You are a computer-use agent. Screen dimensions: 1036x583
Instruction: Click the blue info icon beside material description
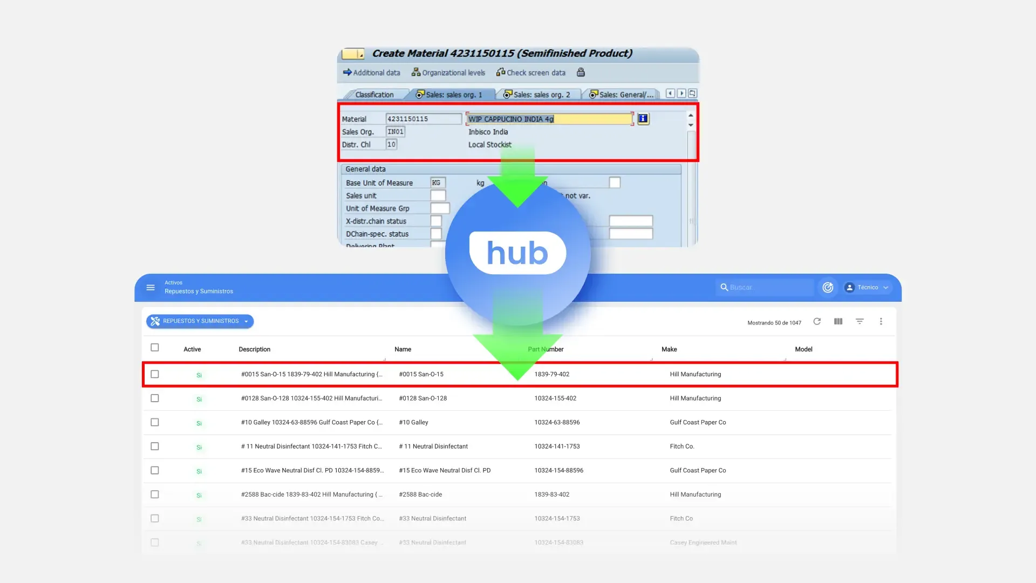coord(643,119)
